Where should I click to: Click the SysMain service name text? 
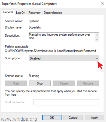(34, 21)
